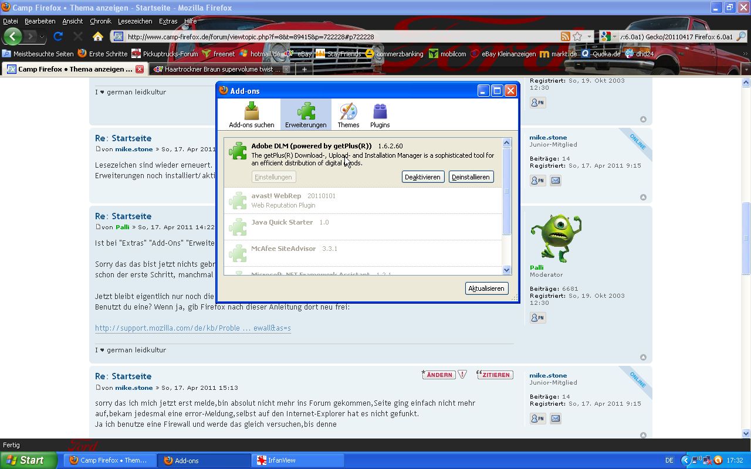Open Add-ons suchen pane
The width and height of the screenshot is (751, 469).
tap(252, 114)
